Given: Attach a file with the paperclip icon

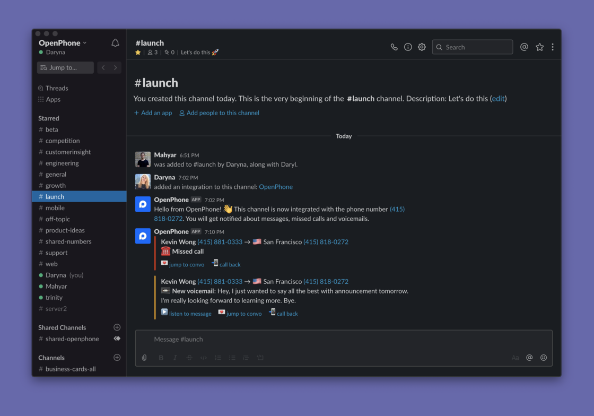Looking at the screenshot, I should [144, 358].
